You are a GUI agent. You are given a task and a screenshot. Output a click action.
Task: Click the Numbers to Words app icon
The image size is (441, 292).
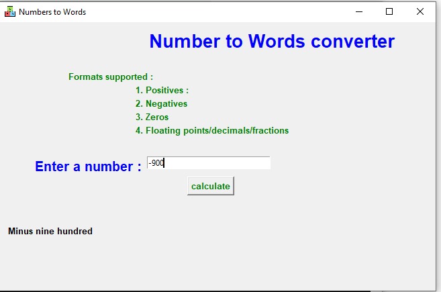point(10,11)
